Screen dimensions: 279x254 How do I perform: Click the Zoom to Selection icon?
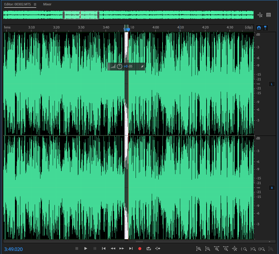tap(262, 249)
